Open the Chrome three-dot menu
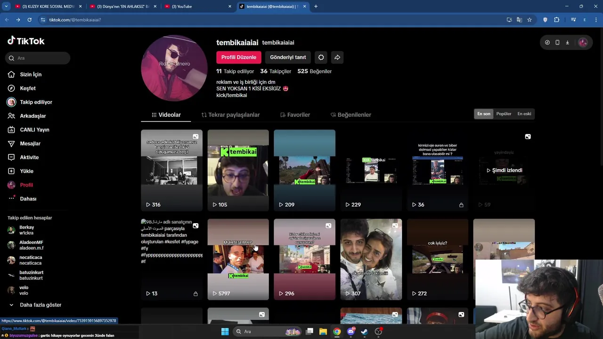 pyautogui.click(x=595, y=20)
